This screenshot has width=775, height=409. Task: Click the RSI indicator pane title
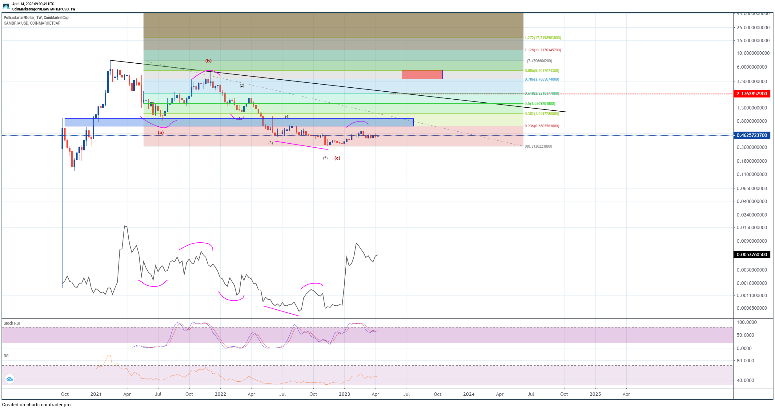point(6,356)
